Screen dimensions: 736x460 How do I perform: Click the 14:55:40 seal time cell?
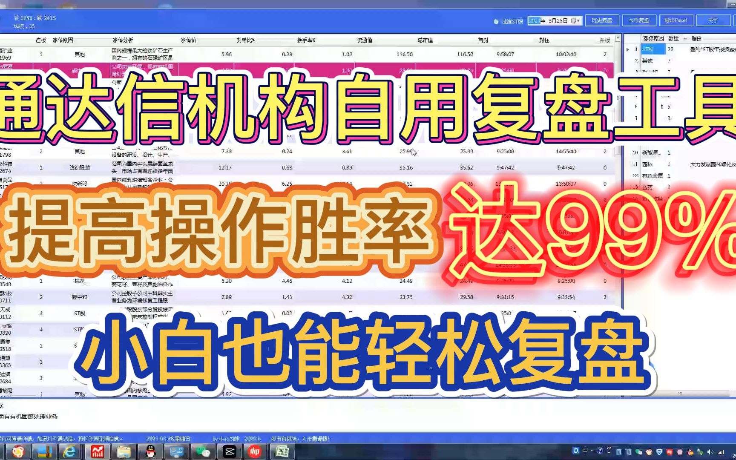tap(566, 151)
